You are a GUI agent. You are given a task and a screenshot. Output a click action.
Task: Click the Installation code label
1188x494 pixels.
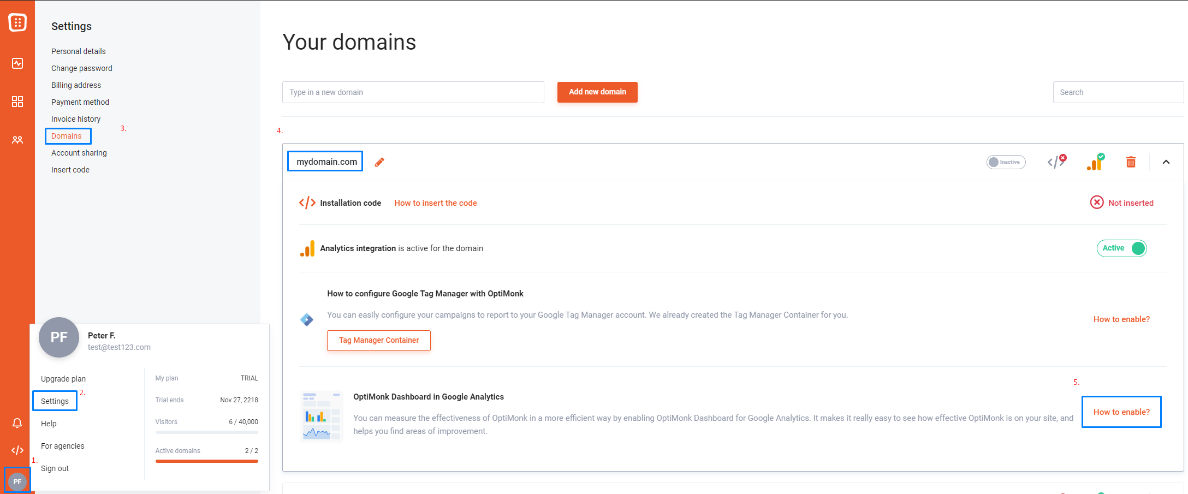click(351, 203)
